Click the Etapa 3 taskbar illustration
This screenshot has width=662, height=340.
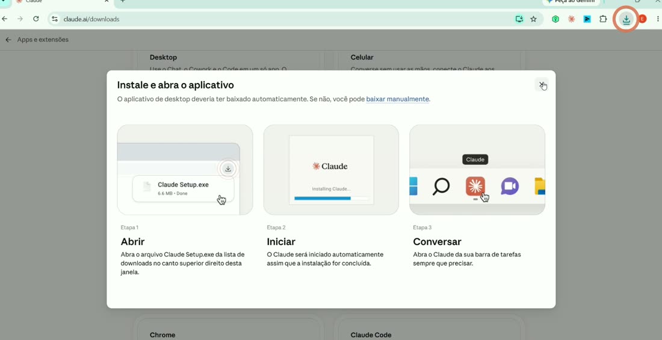click(477, 170)
